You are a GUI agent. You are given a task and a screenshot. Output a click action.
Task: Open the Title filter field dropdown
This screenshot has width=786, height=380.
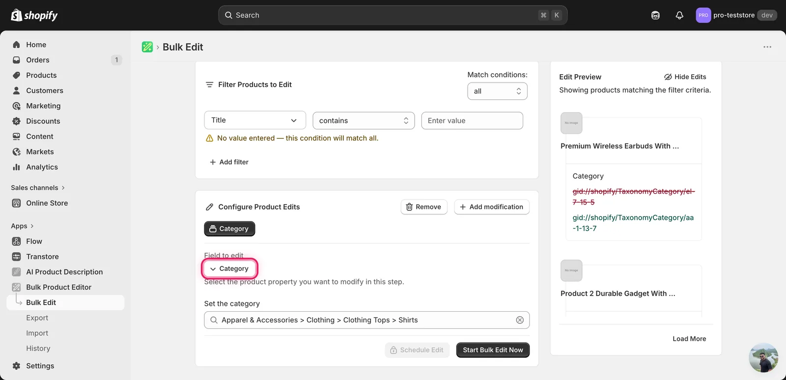pyautogui.click(x=255, y=120)
